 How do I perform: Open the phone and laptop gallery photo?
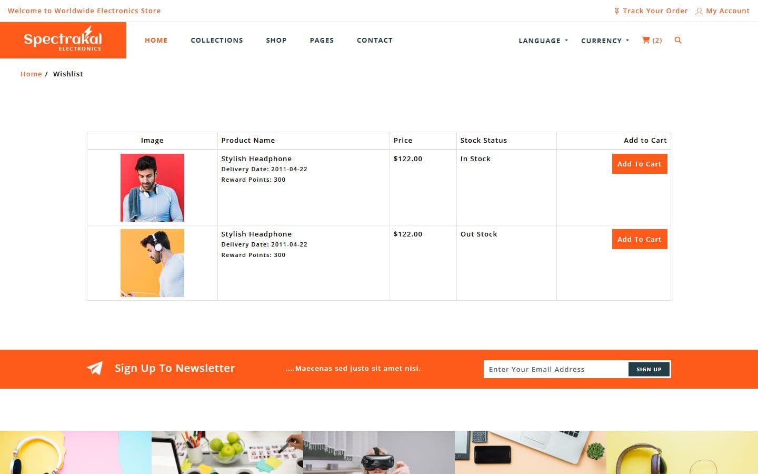pos(531,452)
